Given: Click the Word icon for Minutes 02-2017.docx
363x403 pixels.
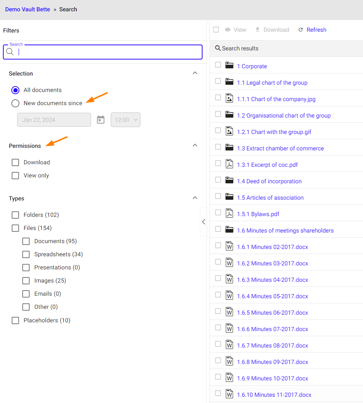Looking at the screenshot, I should 229,246.
